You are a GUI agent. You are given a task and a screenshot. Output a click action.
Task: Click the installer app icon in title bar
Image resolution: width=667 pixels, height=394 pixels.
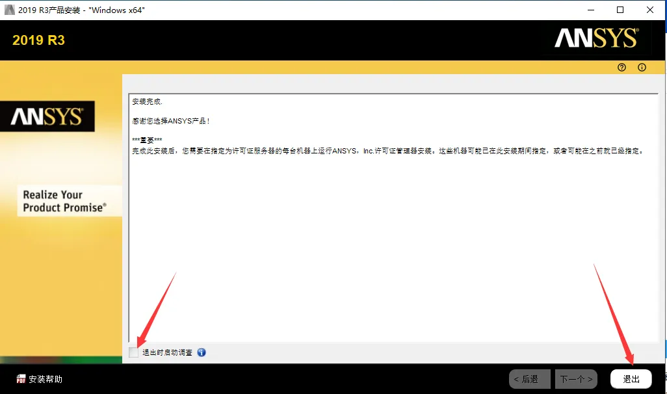click(x=9, y=10)
